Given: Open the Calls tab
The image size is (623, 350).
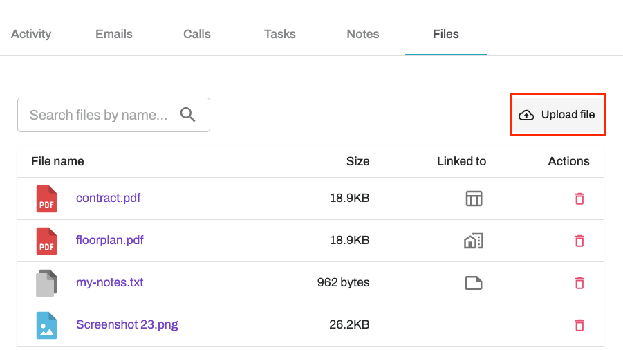Looking at the screenshot, I should (x=197, y=34).
